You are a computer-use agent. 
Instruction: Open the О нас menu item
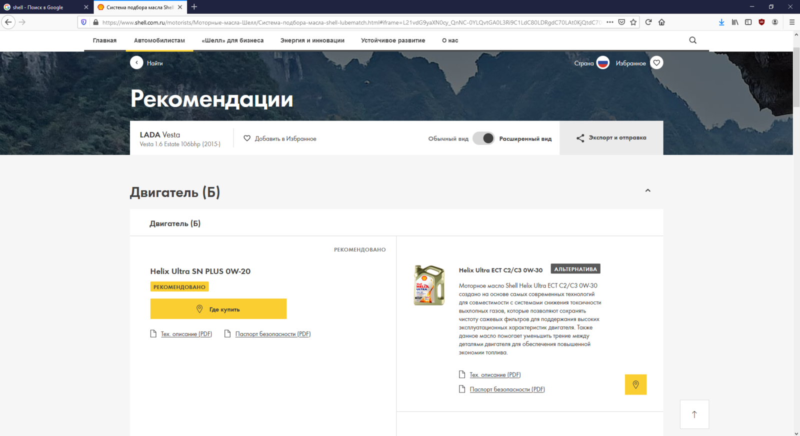(450, 40)
